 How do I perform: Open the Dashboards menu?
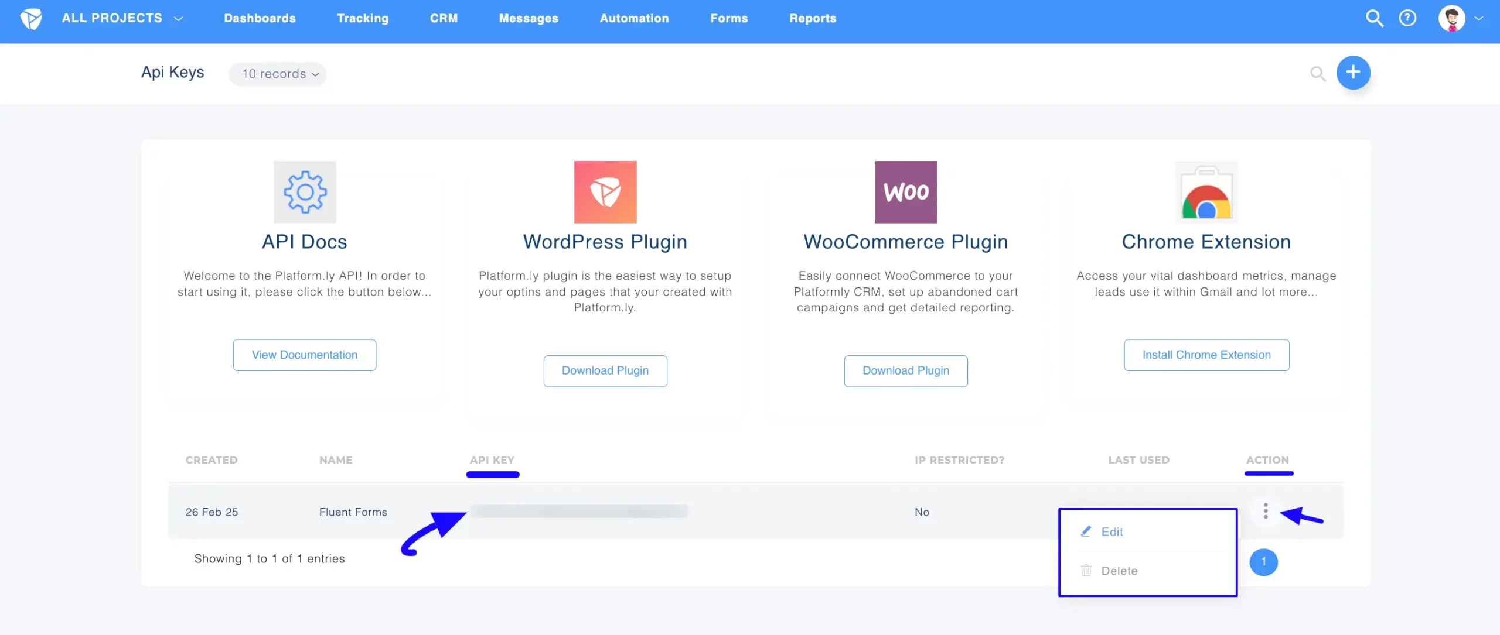260,18
